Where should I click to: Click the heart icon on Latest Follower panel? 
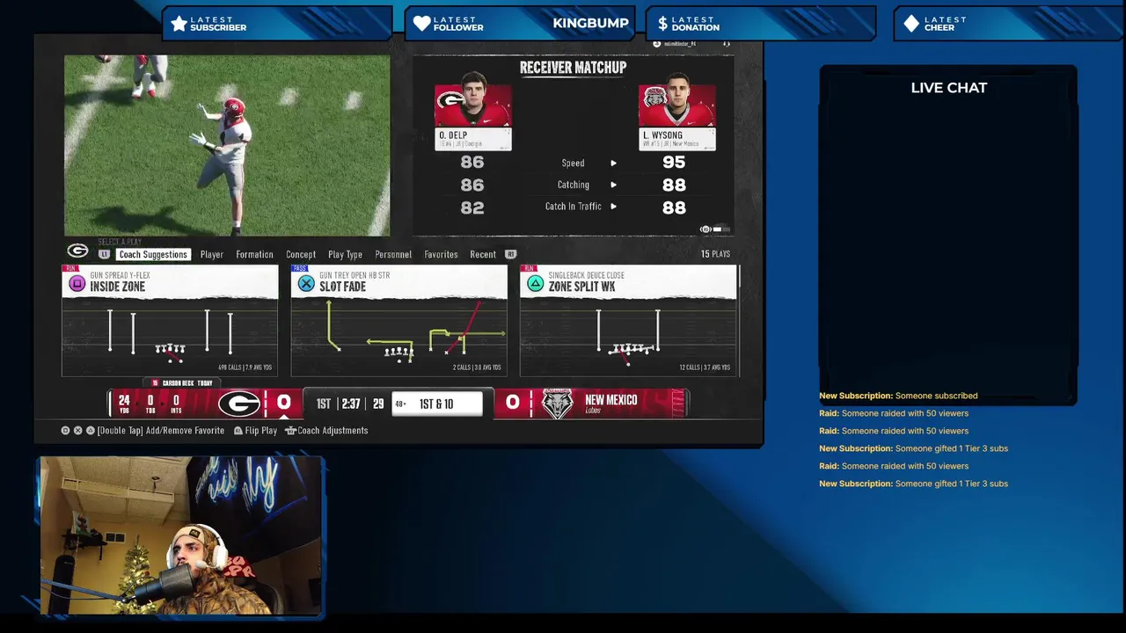point(422,24)
